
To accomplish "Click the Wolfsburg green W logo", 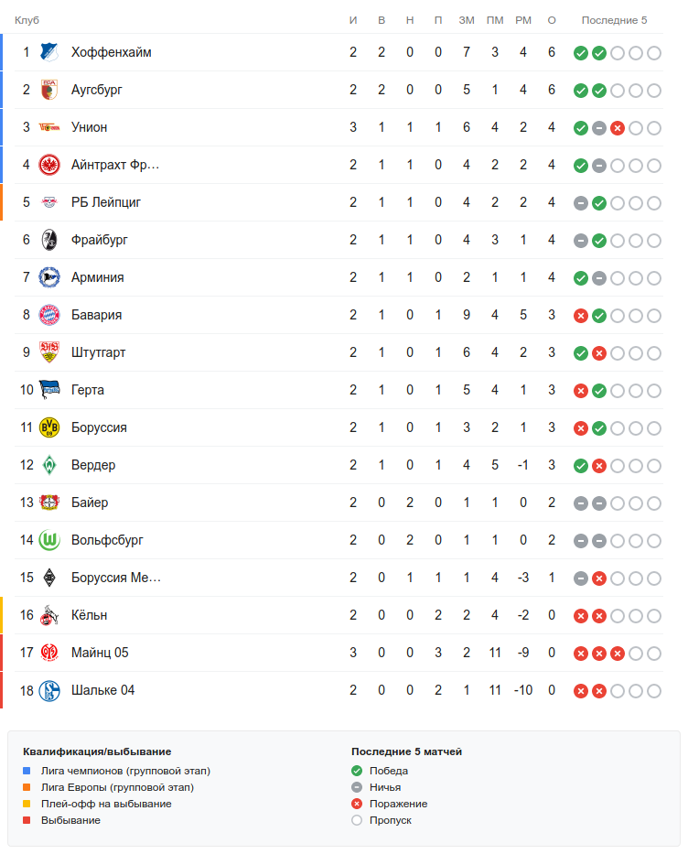I will pos(49,541).
